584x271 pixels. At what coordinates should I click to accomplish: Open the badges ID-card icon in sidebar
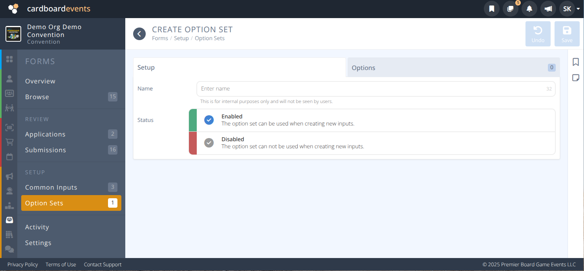[x=9, y=93]
